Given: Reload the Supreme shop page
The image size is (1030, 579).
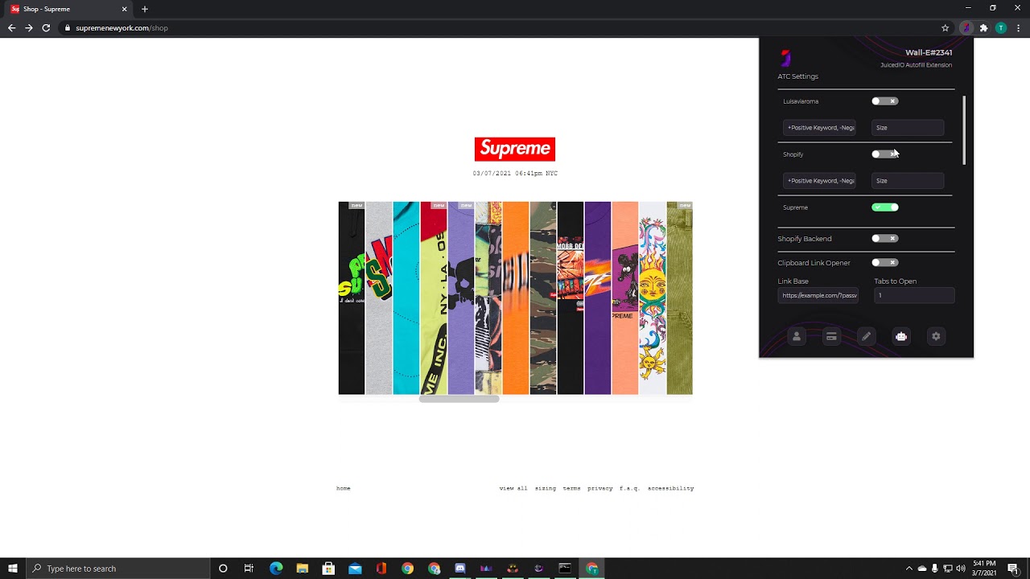Looking at the screenshot, I should (x=46, y=28).
